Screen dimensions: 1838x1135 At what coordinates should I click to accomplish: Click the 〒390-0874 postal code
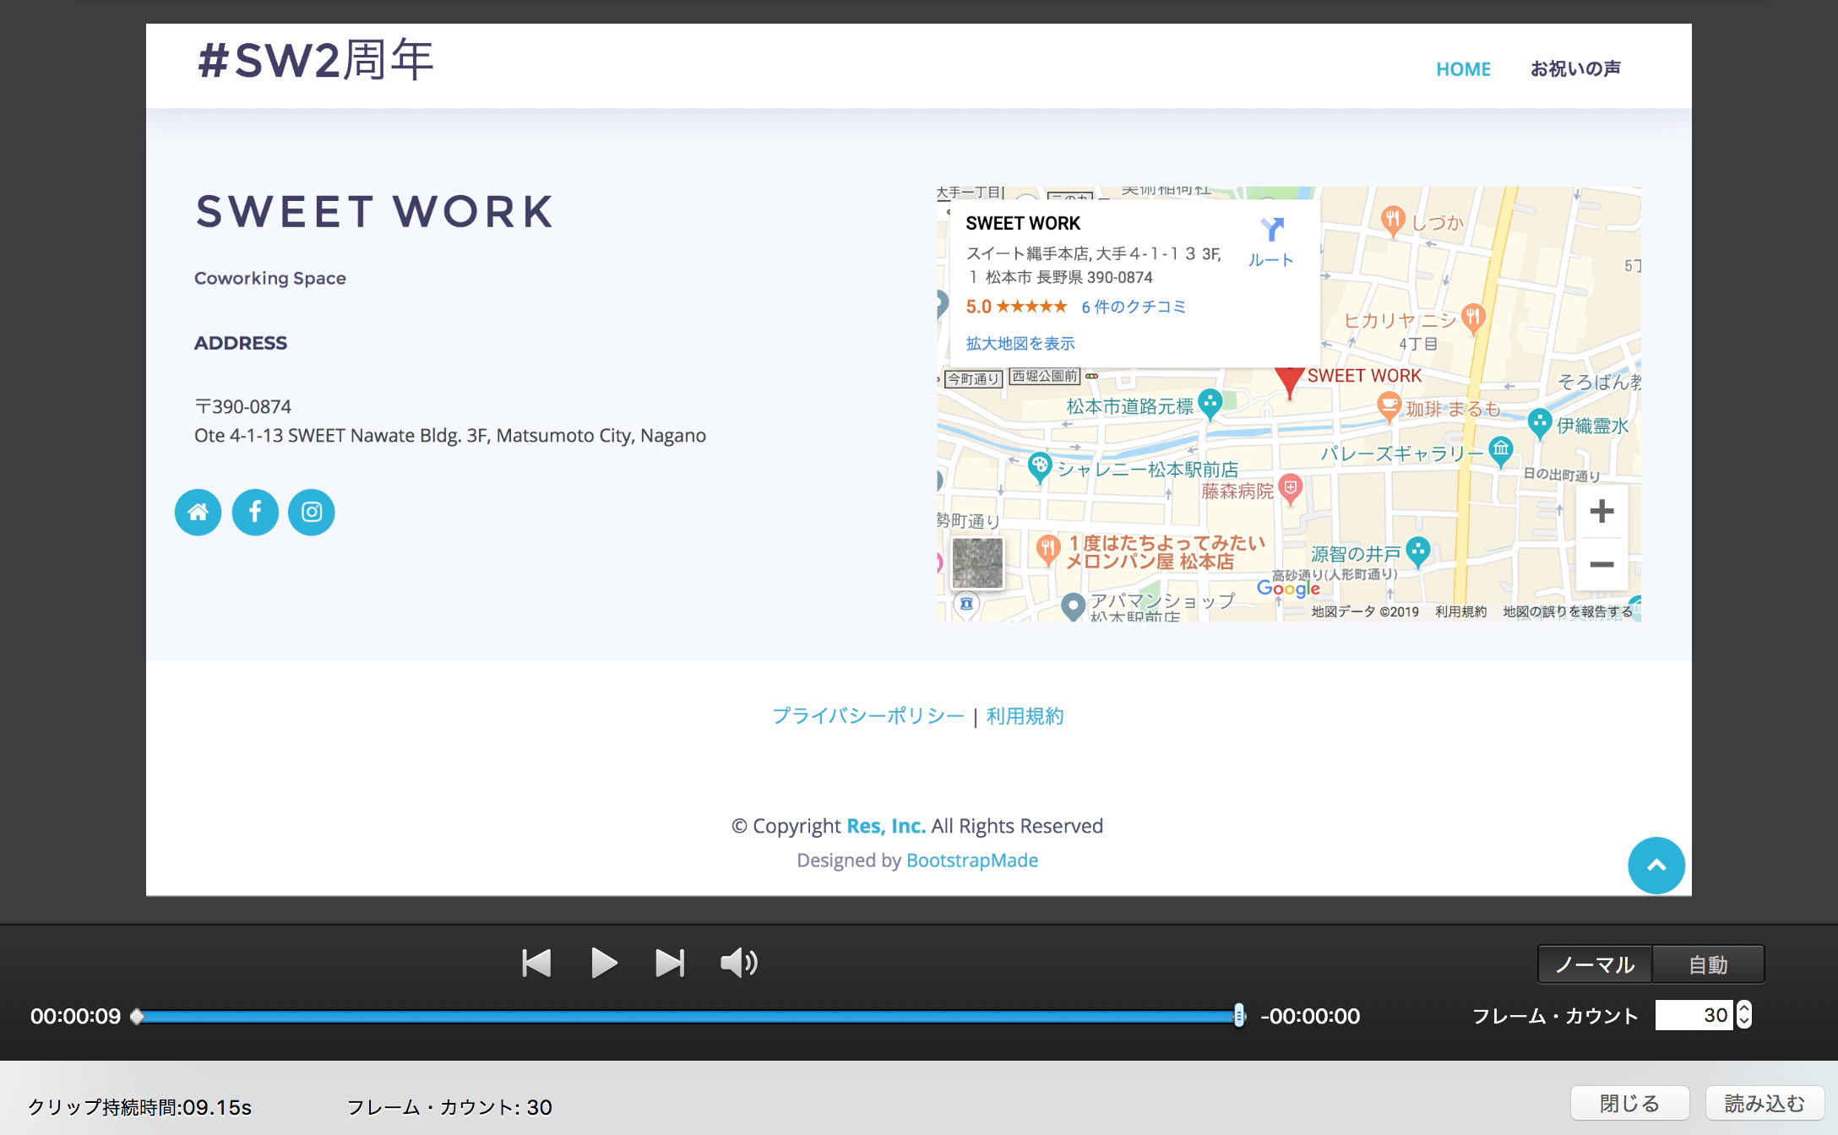coord(243,407)
